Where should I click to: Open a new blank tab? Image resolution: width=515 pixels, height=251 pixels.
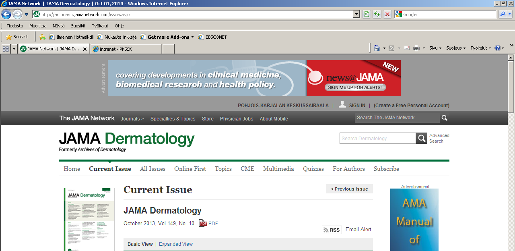168,49
